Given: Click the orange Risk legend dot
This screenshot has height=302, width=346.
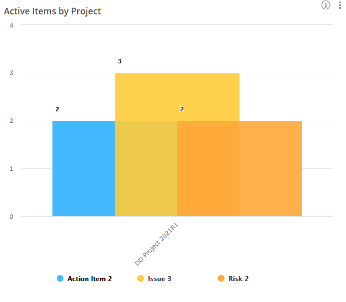Looking at the screenshot, I should click(221, 279).
